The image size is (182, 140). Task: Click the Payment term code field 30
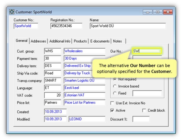click(53, 58)
